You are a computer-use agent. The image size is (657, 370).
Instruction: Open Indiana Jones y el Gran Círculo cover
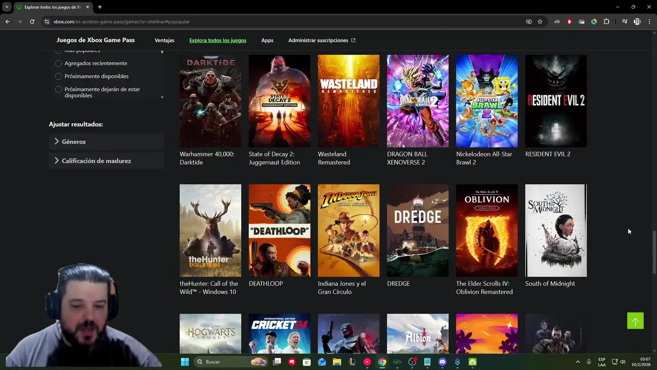[x=349, y=231]
